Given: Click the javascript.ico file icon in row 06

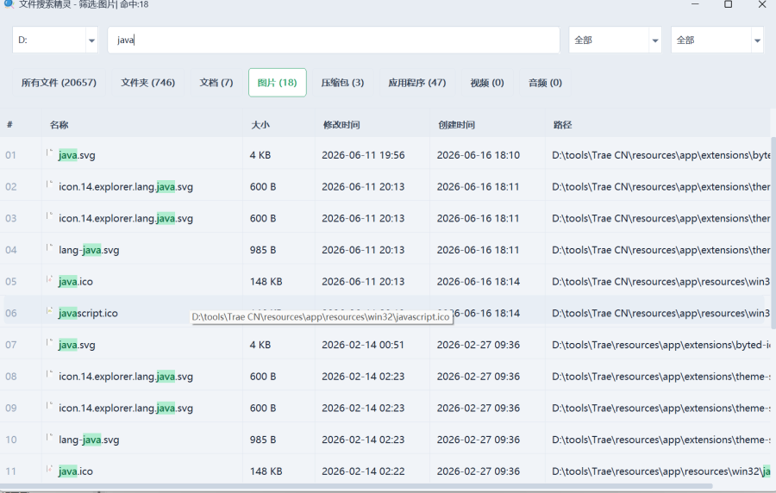Looking at the screenshot, I should pos(49,311).
